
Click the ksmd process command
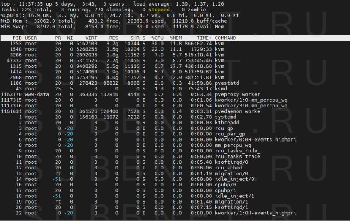pyautogui.click(x=221, y=88)
